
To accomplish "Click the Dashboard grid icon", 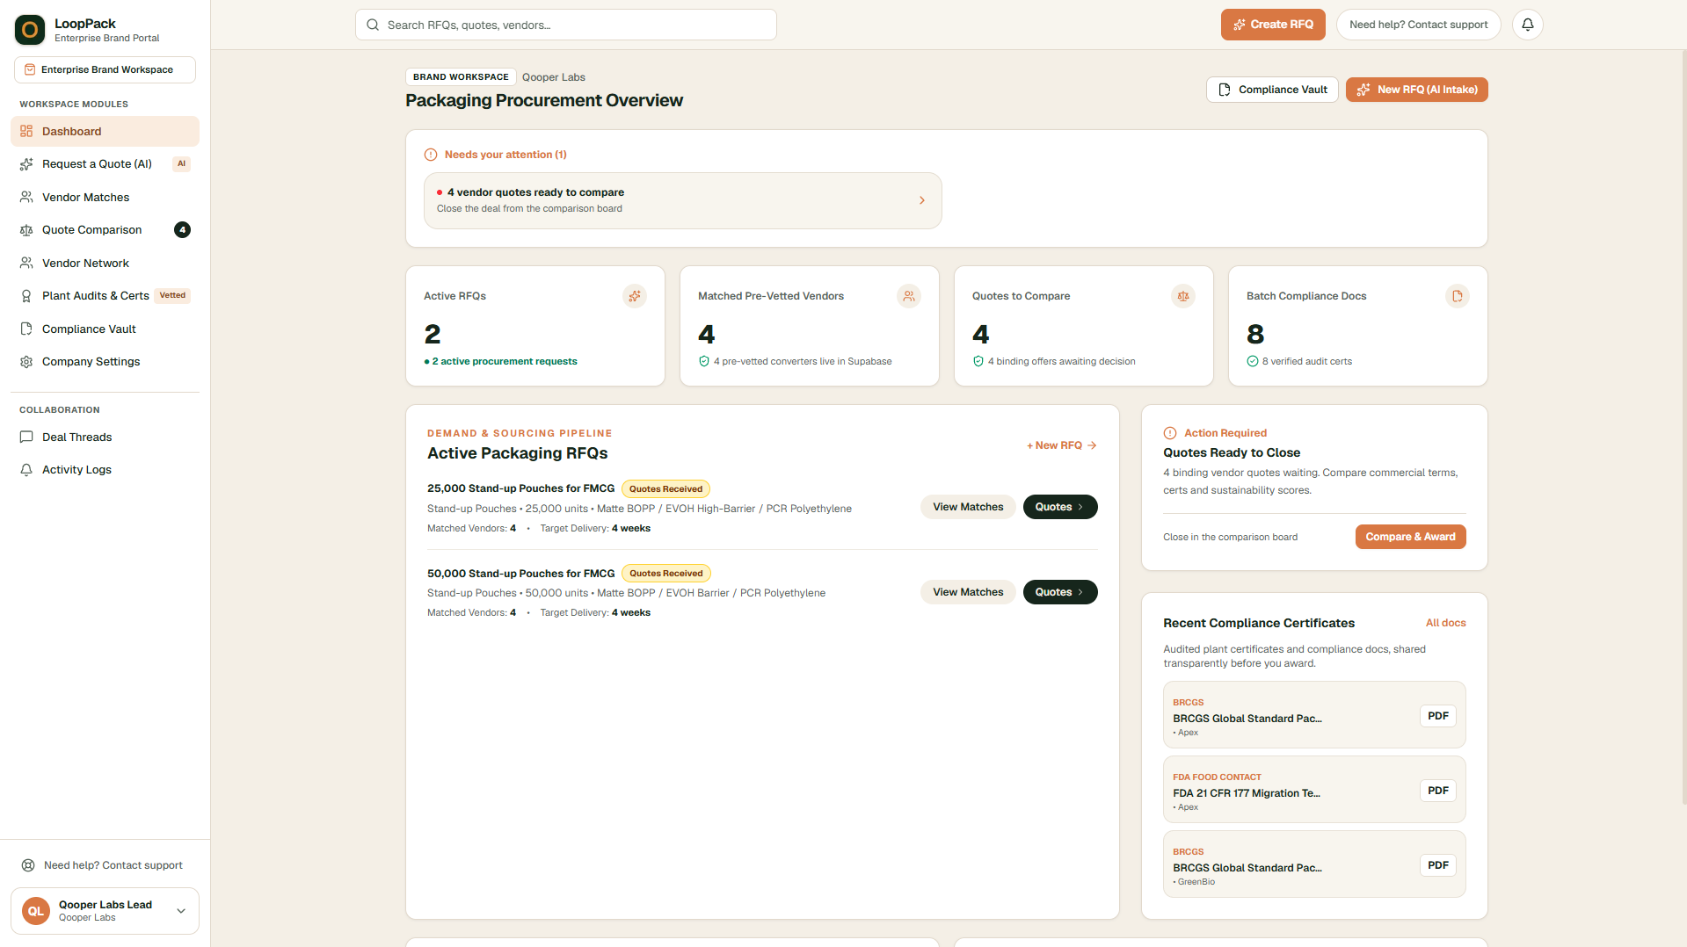I will tap(26, 131).
